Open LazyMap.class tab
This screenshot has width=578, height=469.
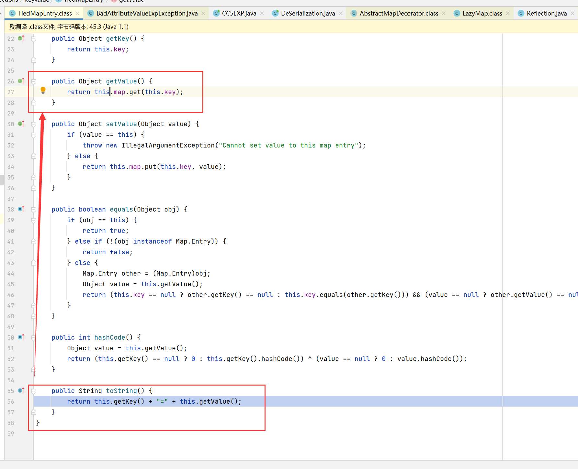click(x=482, y=13)
